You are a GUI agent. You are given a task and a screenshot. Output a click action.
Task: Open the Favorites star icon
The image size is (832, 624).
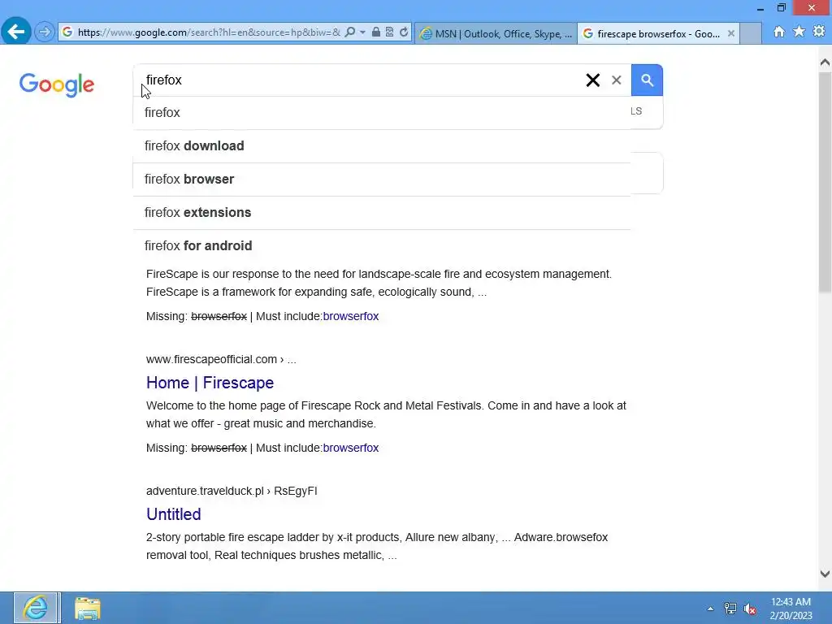pos(799,32)
